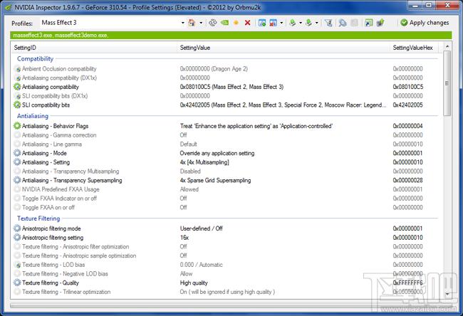Collapse the Texture Filtering section header
This screenshot has height=316, width=463.
(x=38, y=218)
